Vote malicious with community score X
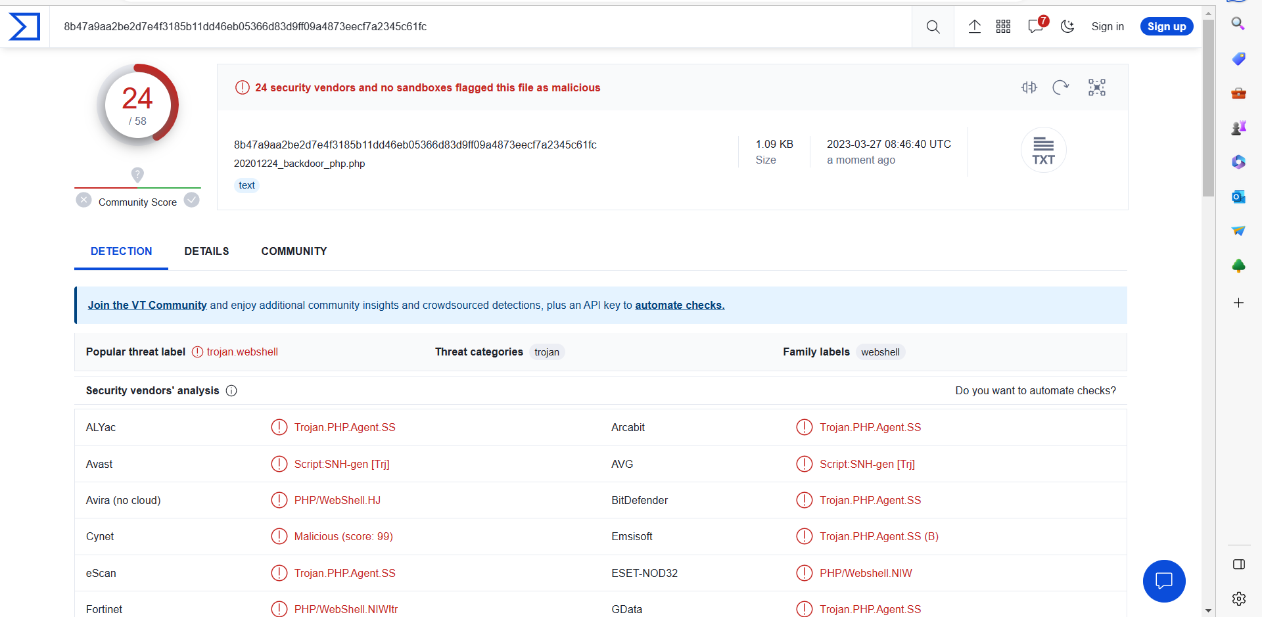This screenshot has width=1262, height=617. (83, 200)
